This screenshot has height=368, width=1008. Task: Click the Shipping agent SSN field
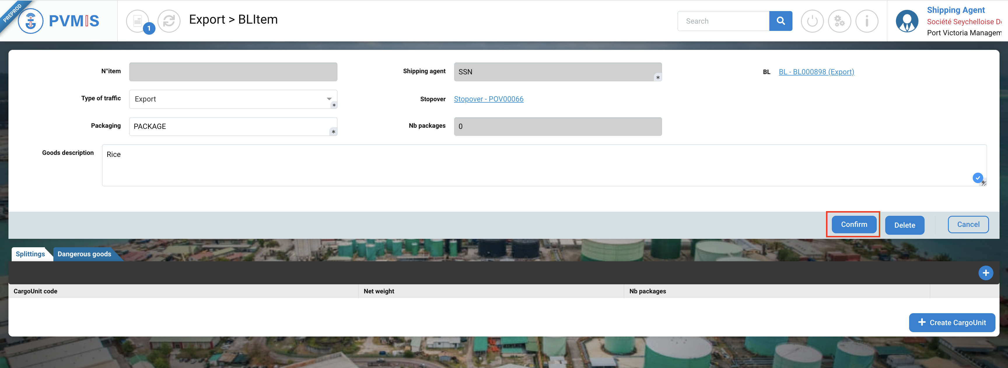(x=557, y=72)
